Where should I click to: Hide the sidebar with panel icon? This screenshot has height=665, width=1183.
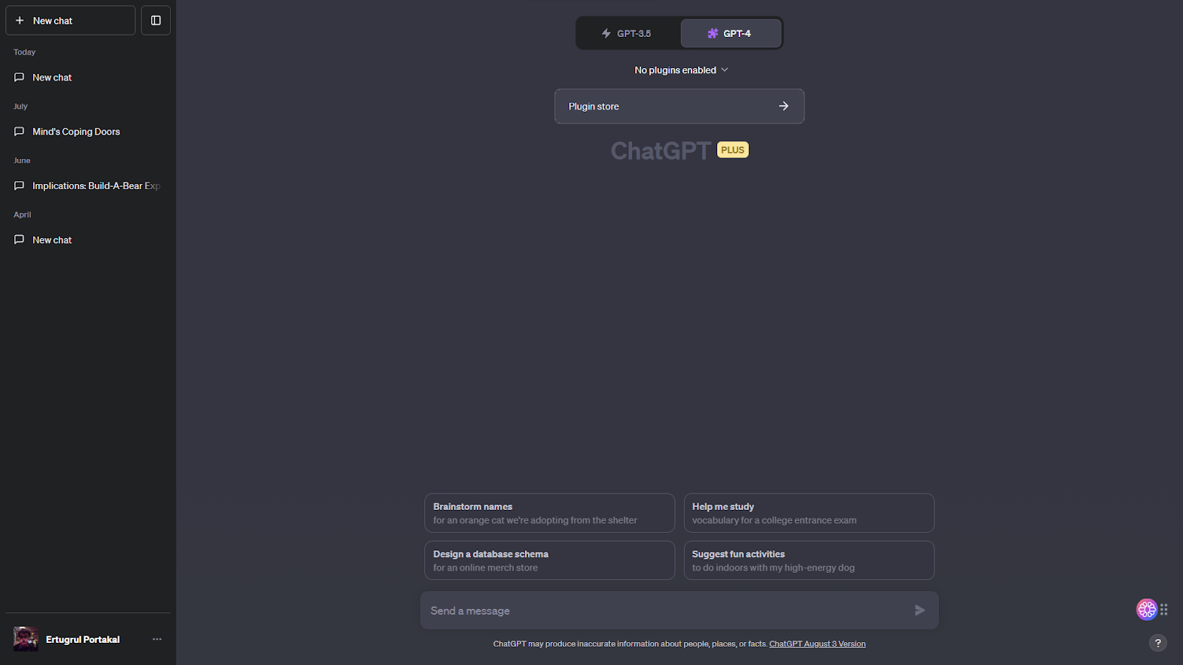[x=156, y=21]
